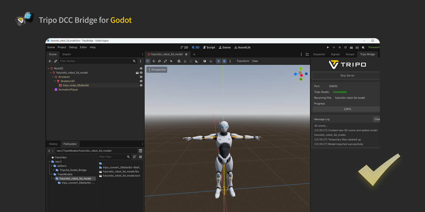Expand the Tripo3d_Godot_Bridge folder
Viewport: 425px width, 212px height.
(54, 170)
